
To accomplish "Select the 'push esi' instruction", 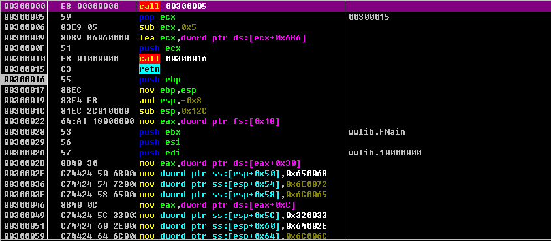I will click(x=160, y=142).
